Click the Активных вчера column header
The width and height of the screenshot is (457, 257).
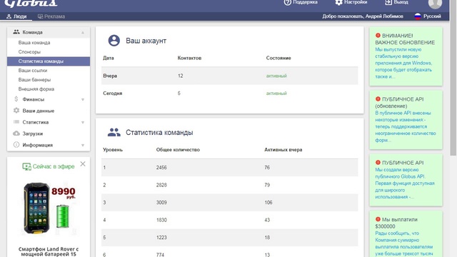[x=283, y=150]
